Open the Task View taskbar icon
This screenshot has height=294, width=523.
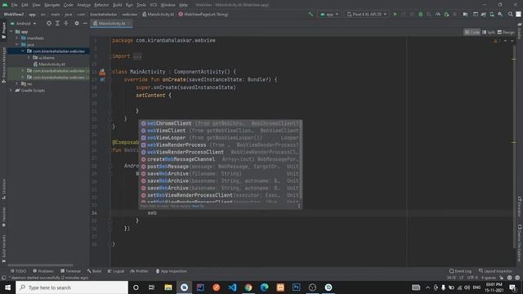pos(152,287)
